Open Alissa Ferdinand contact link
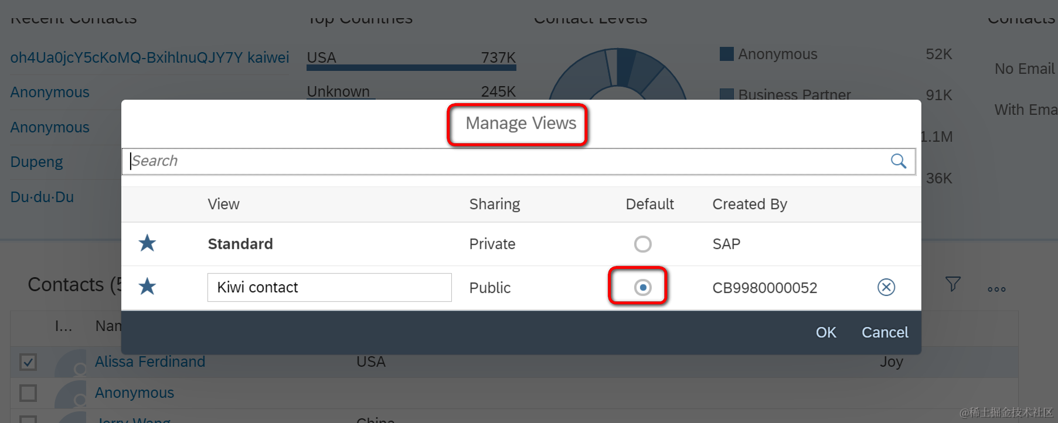Viewport: 1058px width, 423px height. point(150,361)
